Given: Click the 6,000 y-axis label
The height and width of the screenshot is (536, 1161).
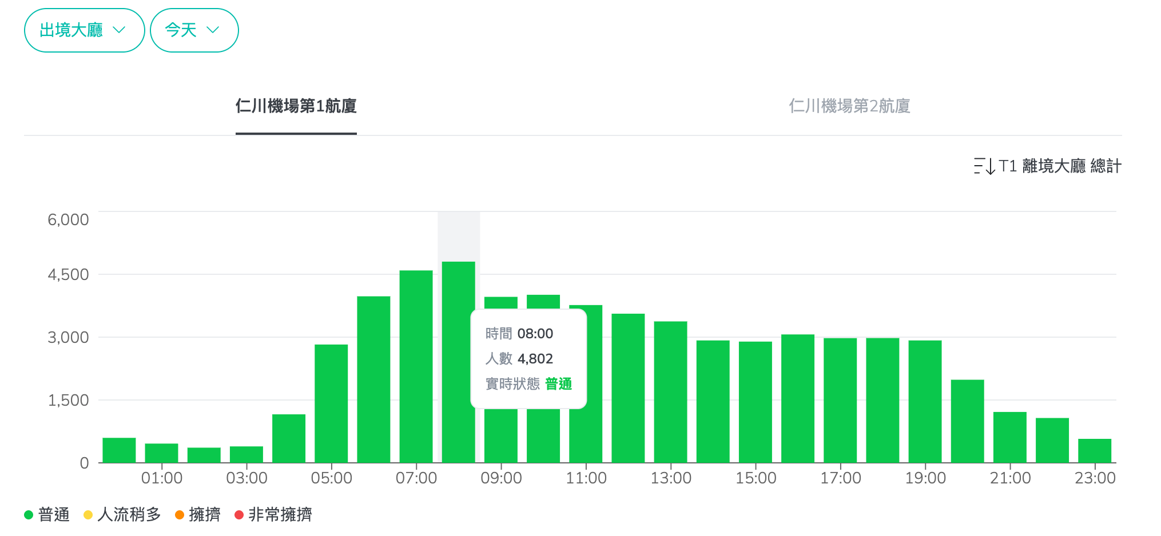Looking at the screenshot, I should click(68, 219).
